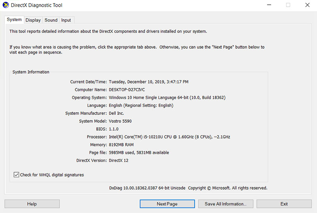This screenshot has width=317, height=213.
Task: Click the computer name DESKTOP-D27CIVC
Action: (127, 90)
